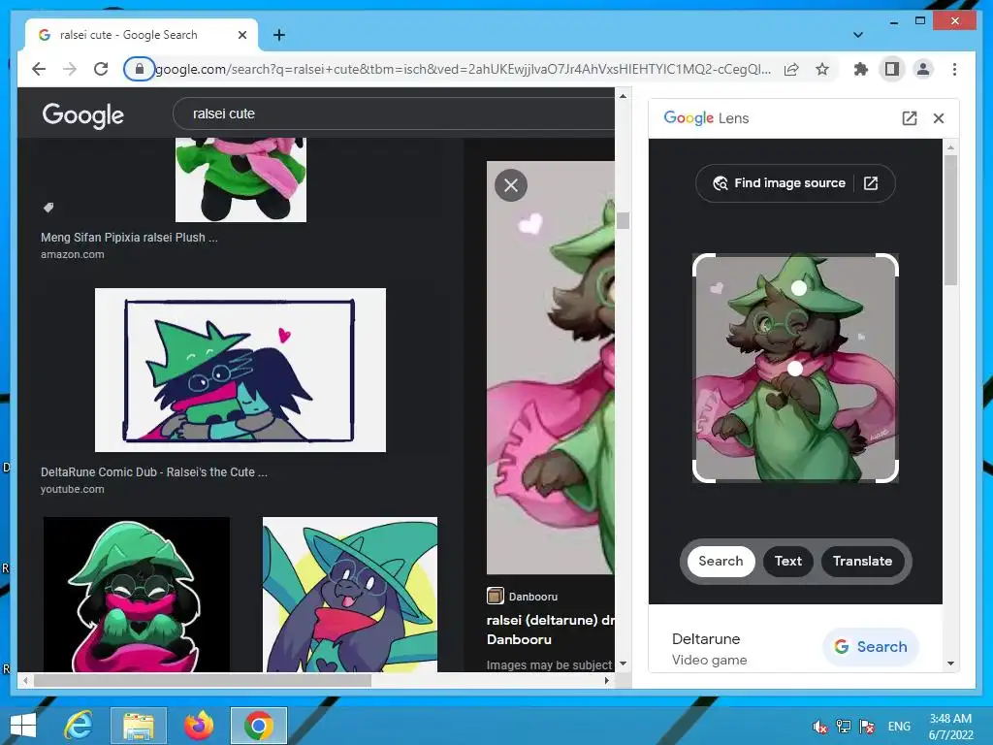The image size is (993, 745).
Task: Launch Internet Explorer from the taskbar
Action: tap(80, 726)
